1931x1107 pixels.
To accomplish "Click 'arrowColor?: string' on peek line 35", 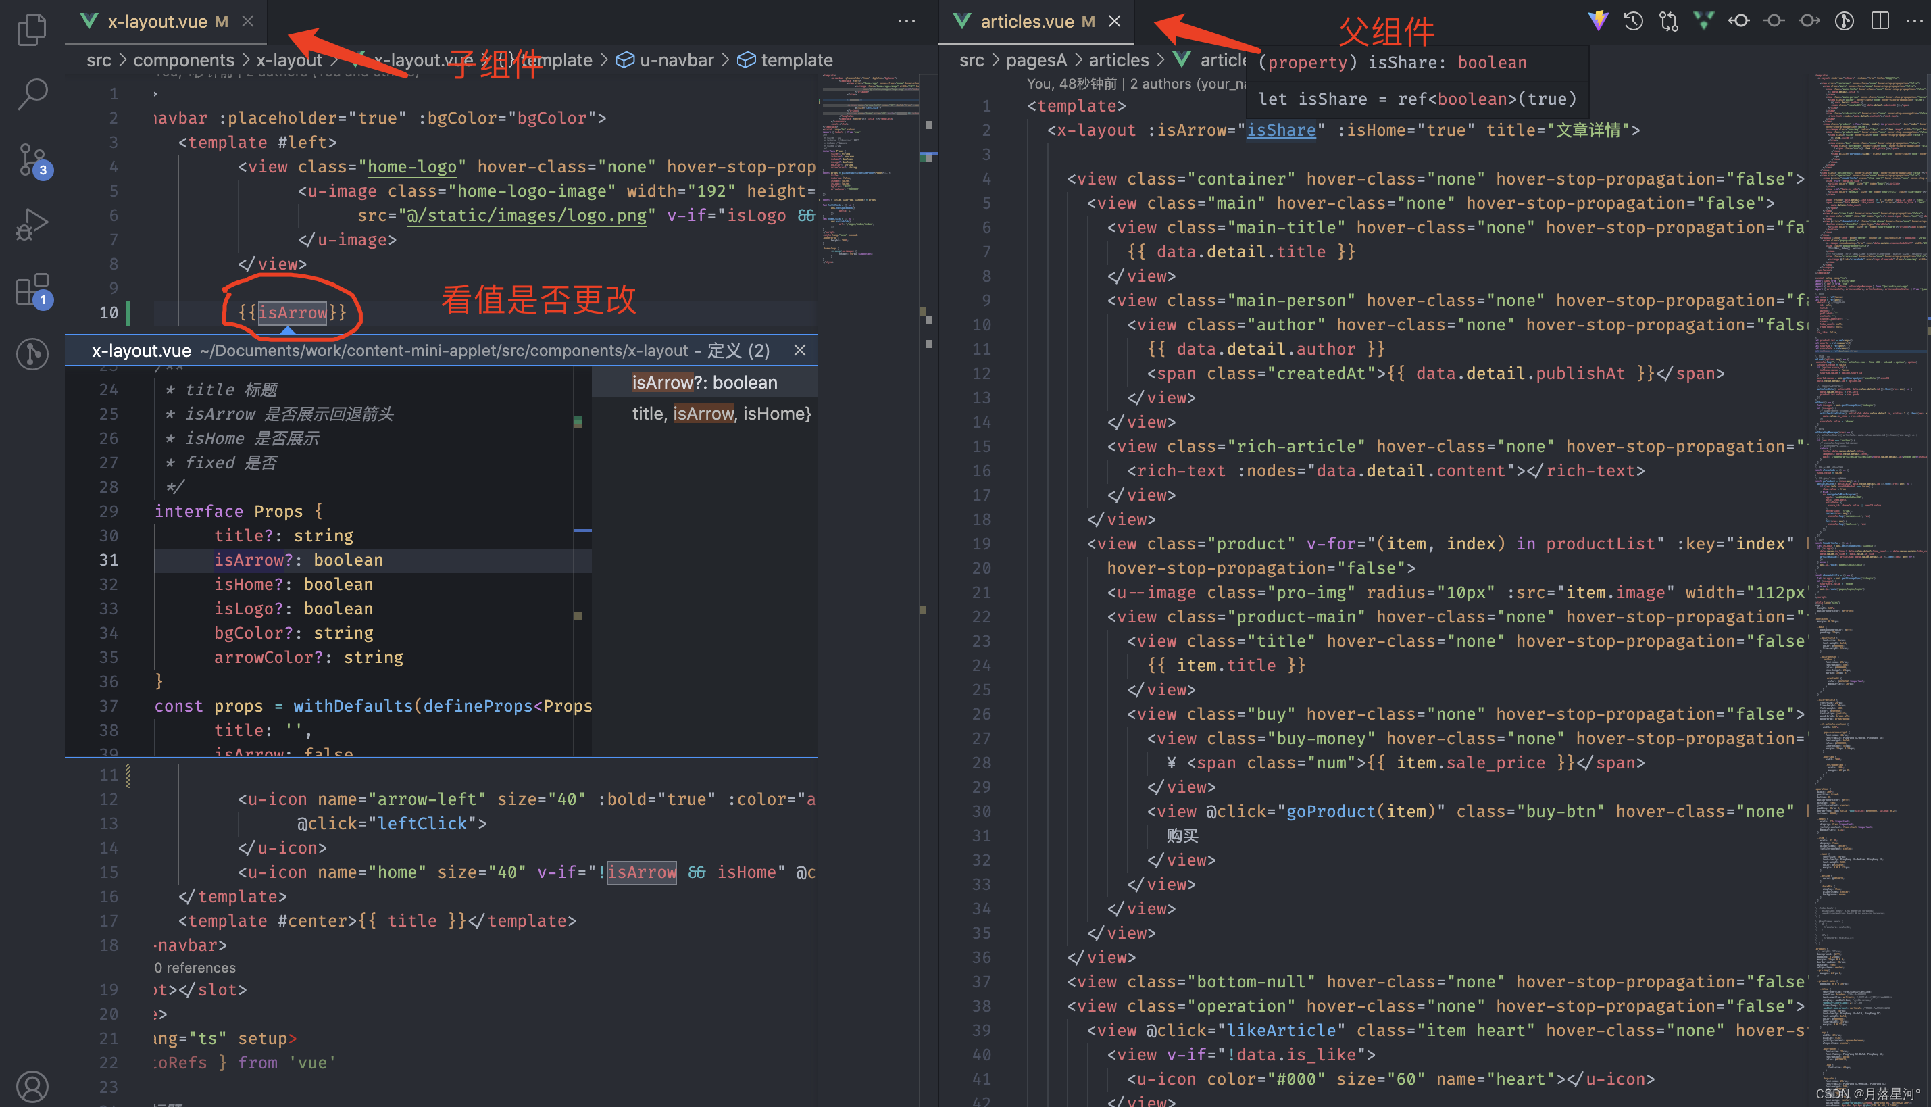I will (x=308, y=658).
